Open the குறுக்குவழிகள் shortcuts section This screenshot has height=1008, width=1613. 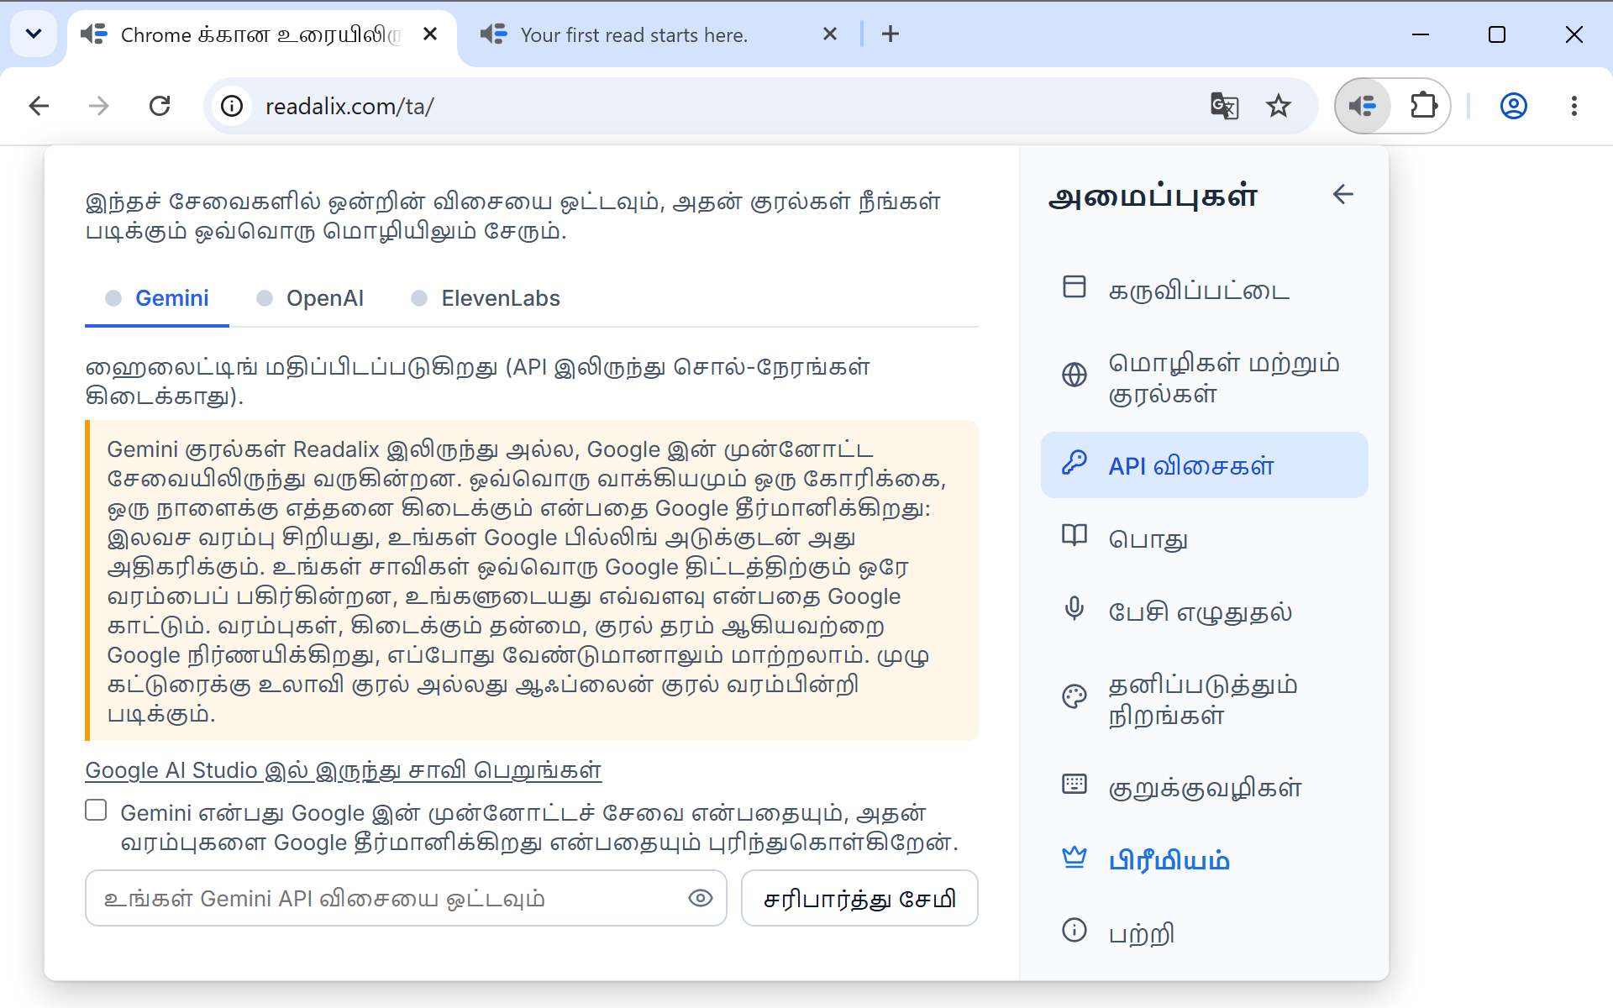(1204, 787)
